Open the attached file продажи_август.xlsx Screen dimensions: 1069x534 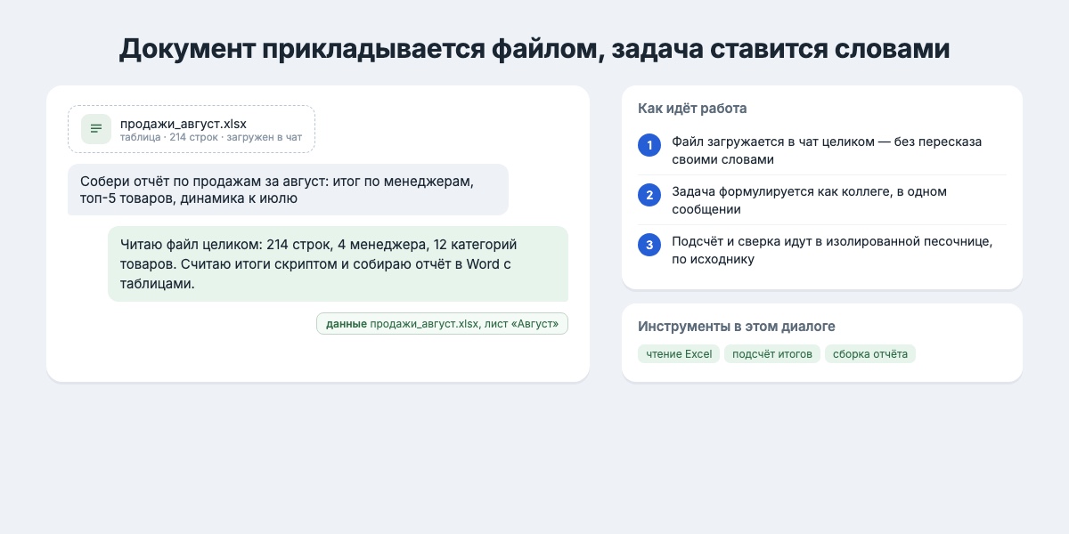pos(192,129)
